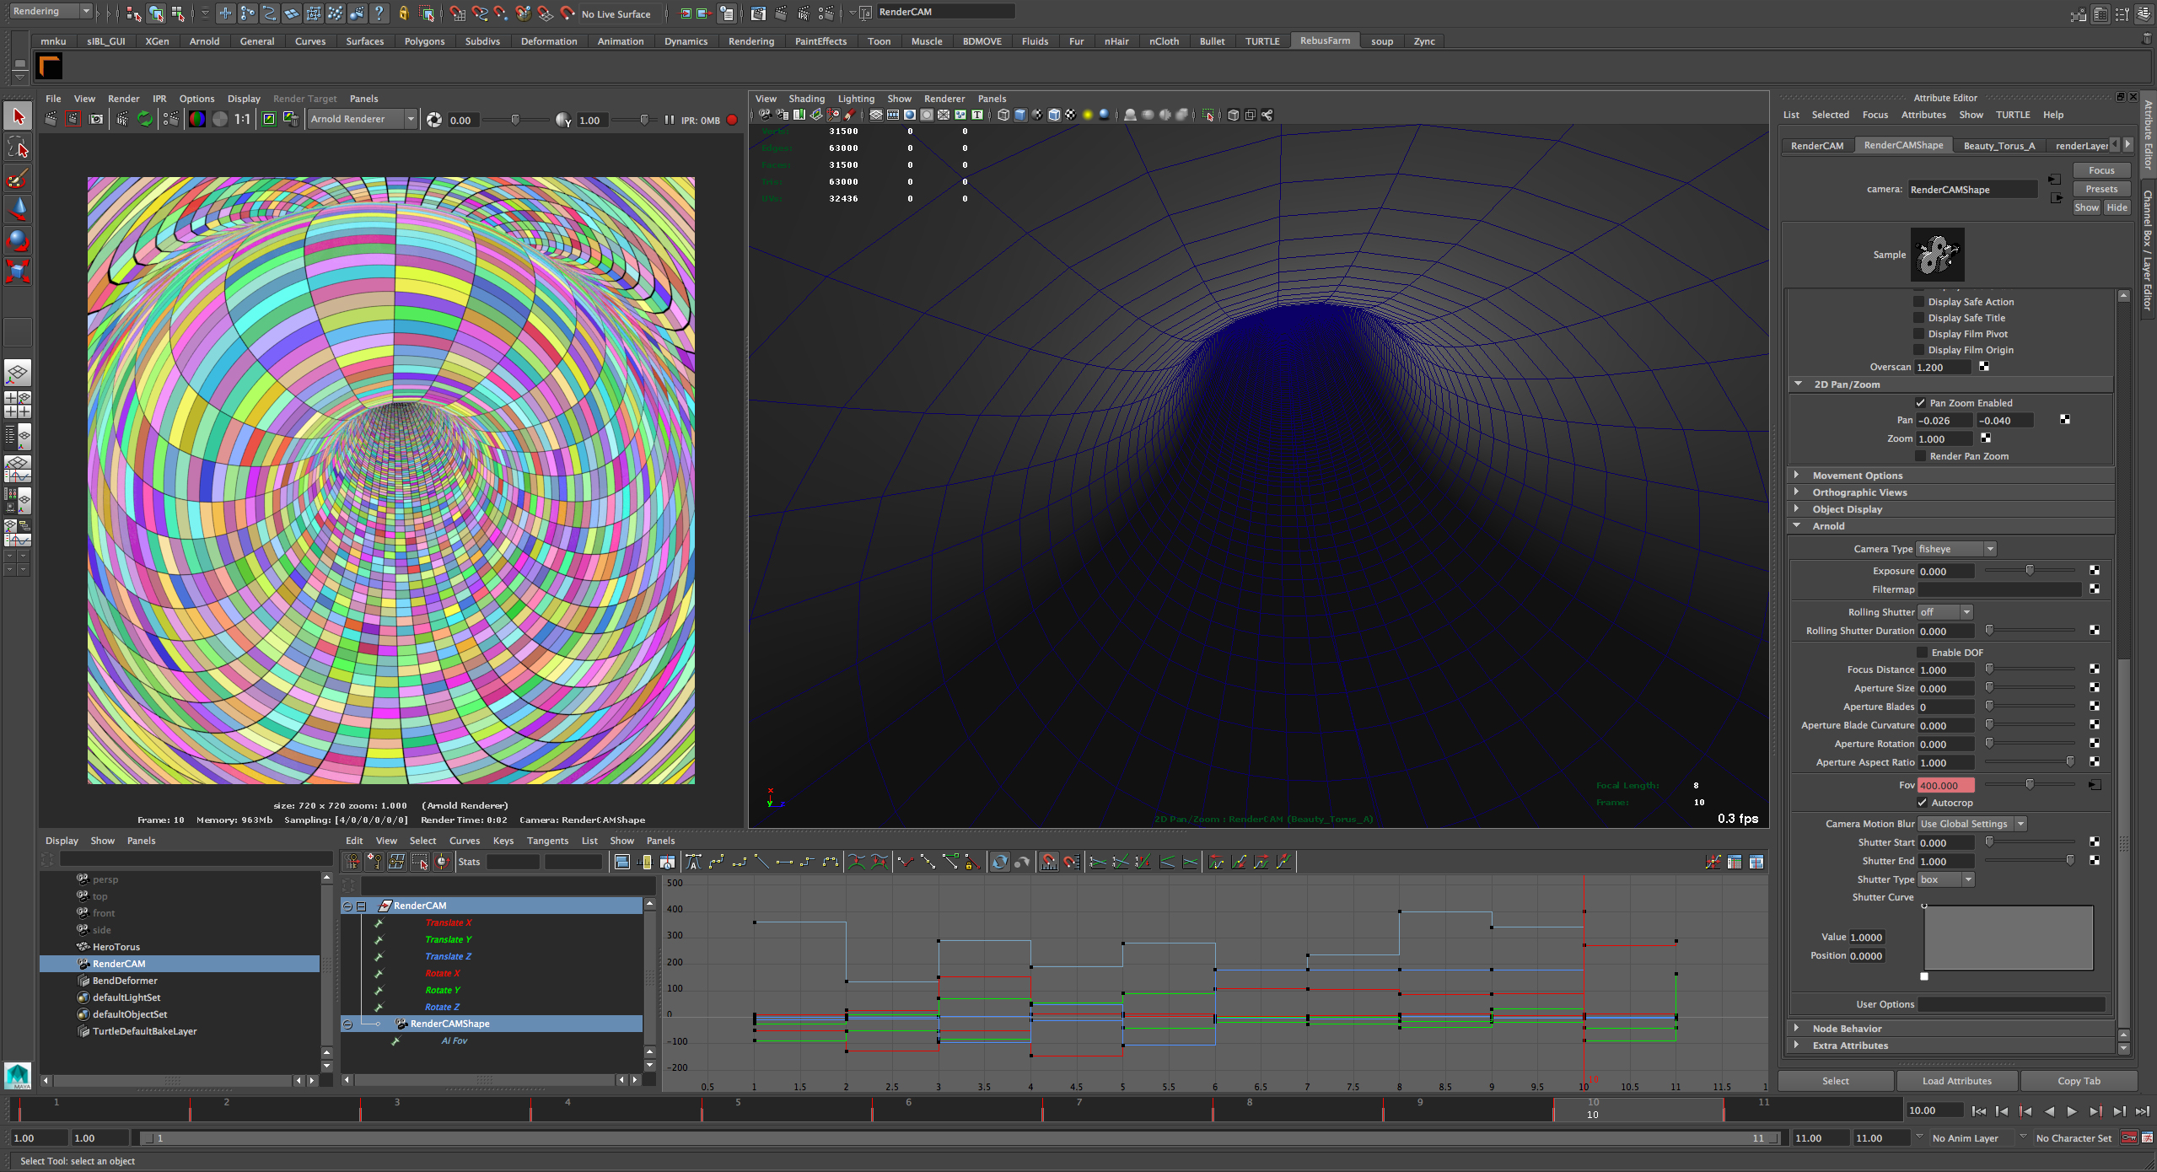Click the RebusFarm shelf icon
This screenshot has height=1172, width=2157.
(49, 66)
